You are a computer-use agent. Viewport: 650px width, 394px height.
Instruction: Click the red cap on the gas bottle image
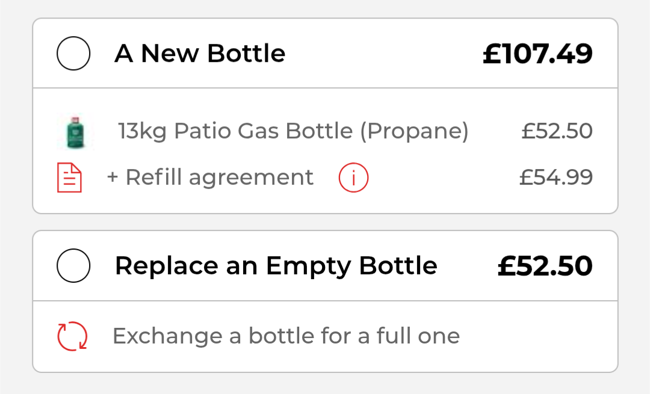click(75, 120)
